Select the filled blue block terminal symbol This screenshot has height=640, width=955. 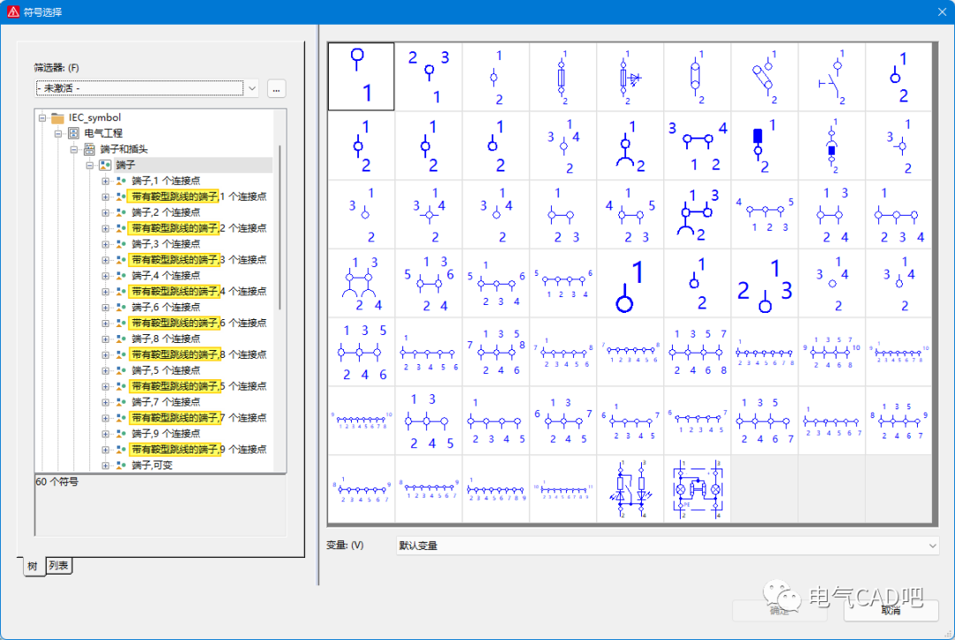pos(764,146)
